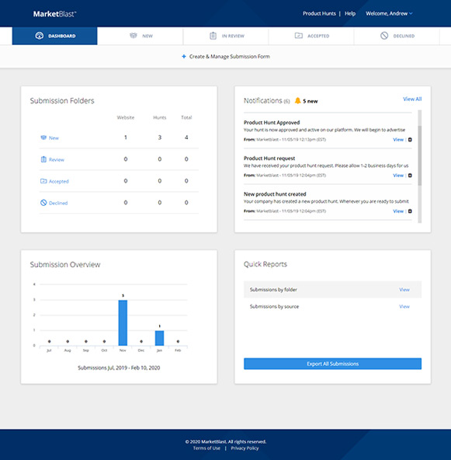Screen dimensions: 451x460
Task: Click the plus icon beside Create Submission Form
Action: click(184, 56)
